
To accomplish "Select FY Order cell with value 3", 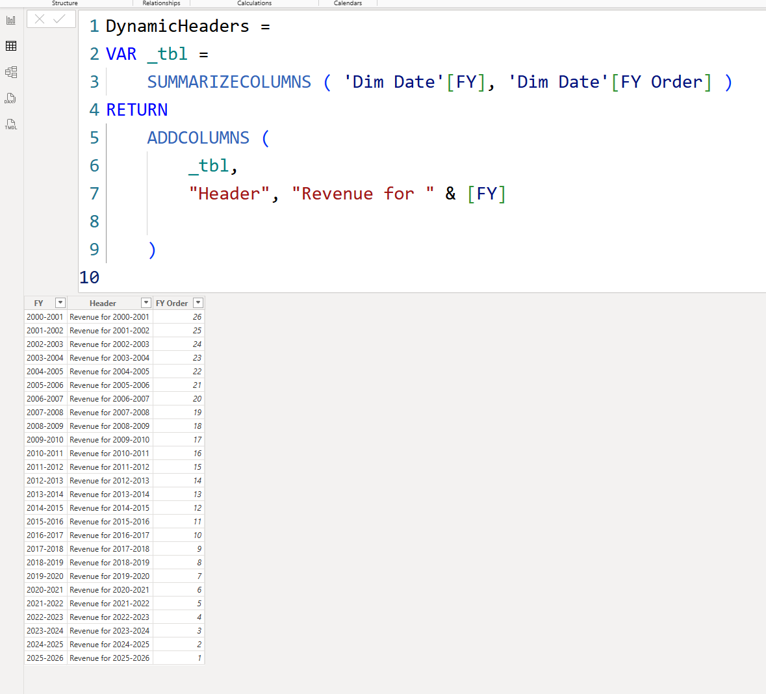I will point(179,632).
